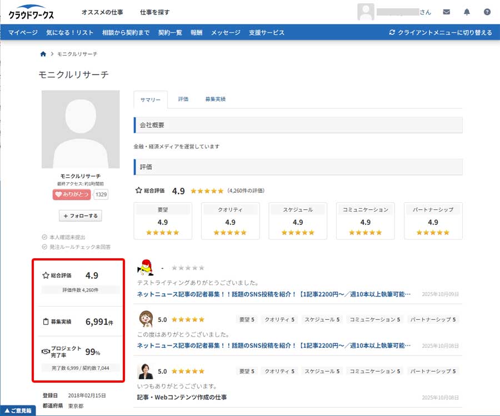500x416 pixels.
Task: Open 契約一覧 in navigation bar
Action: [170, 32]
